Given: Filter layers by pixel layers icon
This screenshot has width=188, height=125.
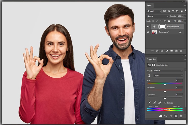Looking at the screenshot, I should pos(165,11).
